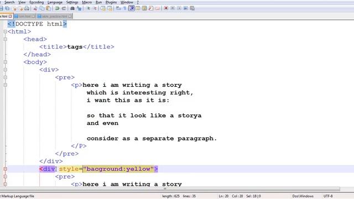Click the line "so that it look like a storya"
354x199 pixels.
tap(144, 116)
